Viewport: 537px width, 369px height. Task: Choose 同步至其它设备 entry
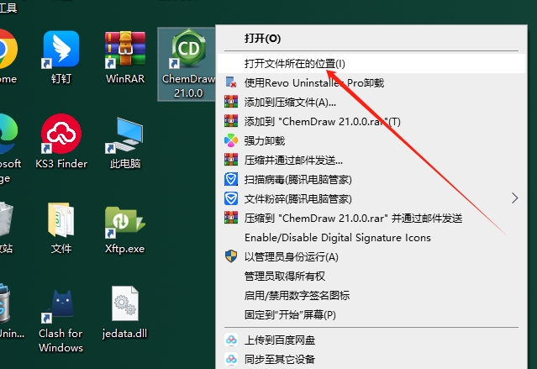pos(371,359)
